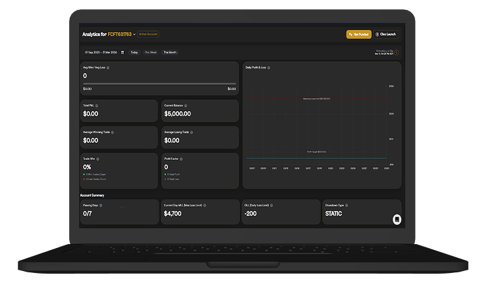Click info icon next to Daily Profit & Loss
This screenshot has width=479, height=300.
click(x=269, y=68)
